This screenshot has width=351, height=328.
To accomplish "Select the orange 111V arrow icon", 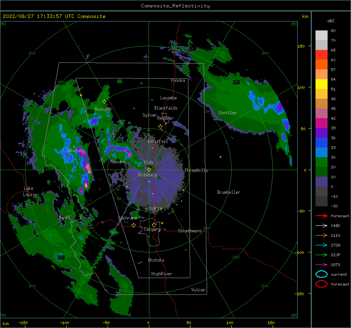I will coord(321,235).
